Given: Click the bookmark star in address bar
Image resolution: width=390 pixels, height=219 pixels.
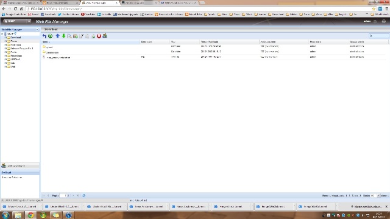Looking at the screenshot, I should coord(374,9).
